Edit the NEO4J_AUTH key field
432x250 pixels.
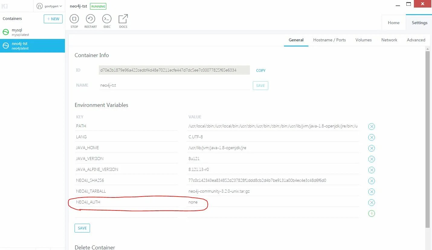[126, 202]
